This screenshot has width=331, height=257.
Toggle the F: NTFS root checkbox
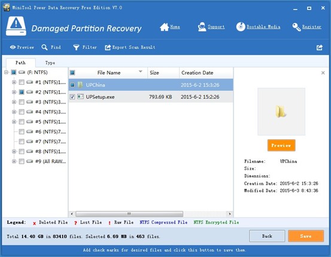[14, 72]
